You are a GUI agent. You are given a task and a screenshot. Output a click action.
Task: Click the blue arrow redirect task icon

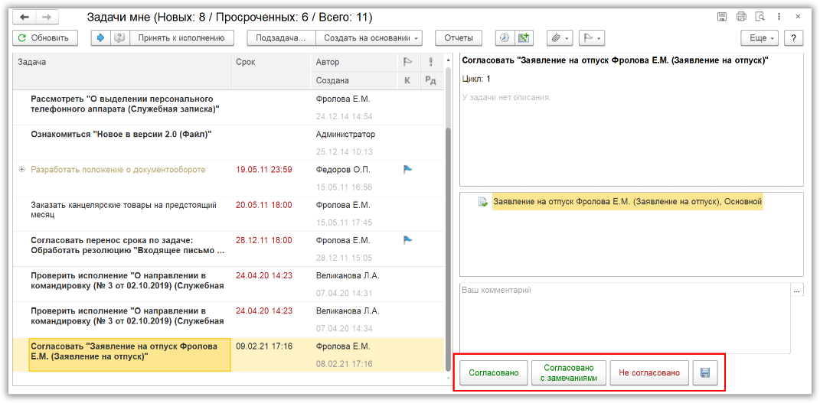(101, 37)
